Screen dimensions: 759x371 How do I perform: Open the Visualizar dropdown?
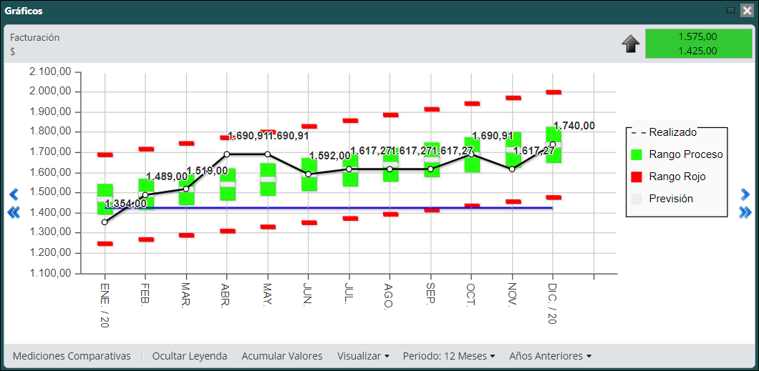(x=363, y=356)
